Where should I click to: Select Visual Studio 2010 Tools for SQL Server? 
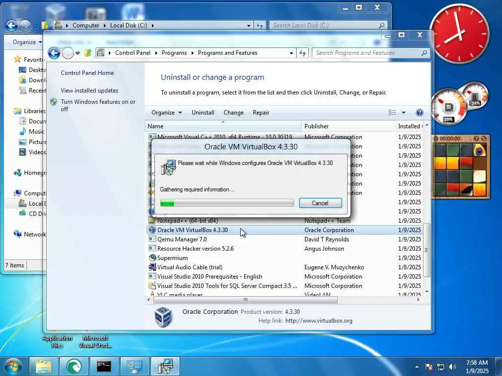pos(227,285)
